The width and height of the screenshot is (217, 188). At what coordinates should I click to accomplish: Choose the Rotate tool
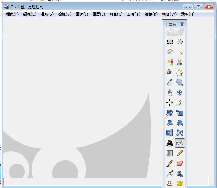(x=170, y=113)
